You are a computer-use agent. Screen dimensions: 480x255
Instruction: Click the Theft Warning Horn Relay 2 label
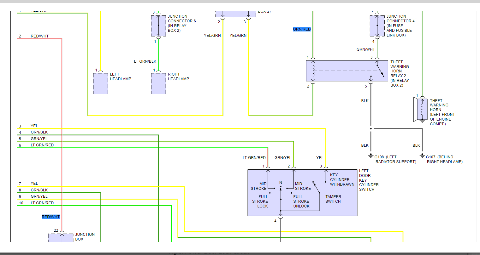[x=400, y=74]
